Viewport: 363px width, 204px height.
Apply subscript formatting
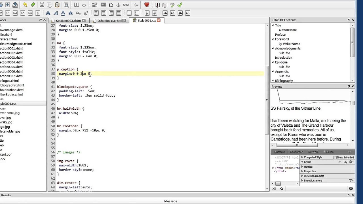coord(78,13)
